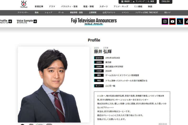
Task: Open the TikTok icon link
Action: click(x=186, y=21)
